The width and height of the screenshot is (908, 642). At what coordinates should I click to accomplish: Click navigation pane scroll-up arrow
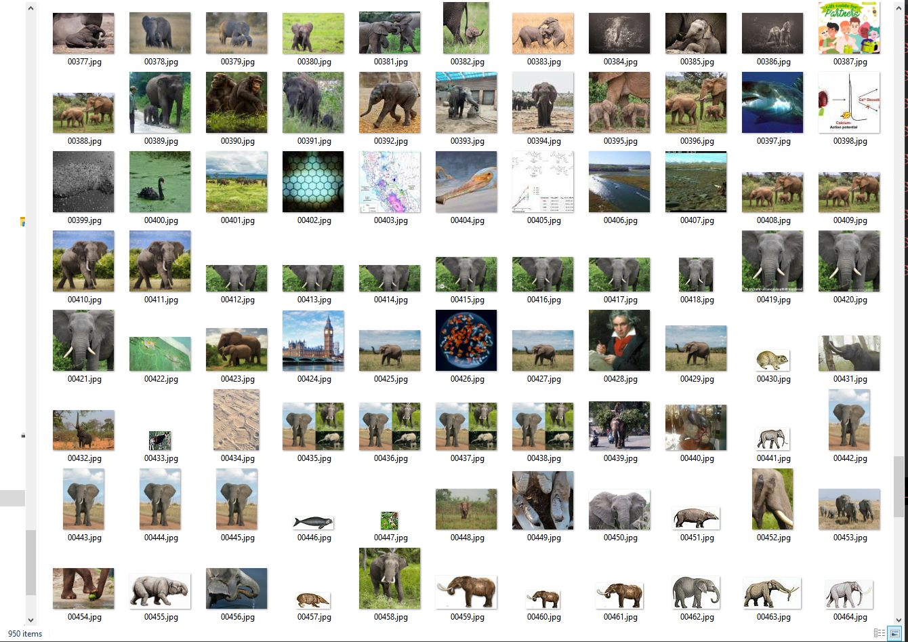tap(29, 8)
